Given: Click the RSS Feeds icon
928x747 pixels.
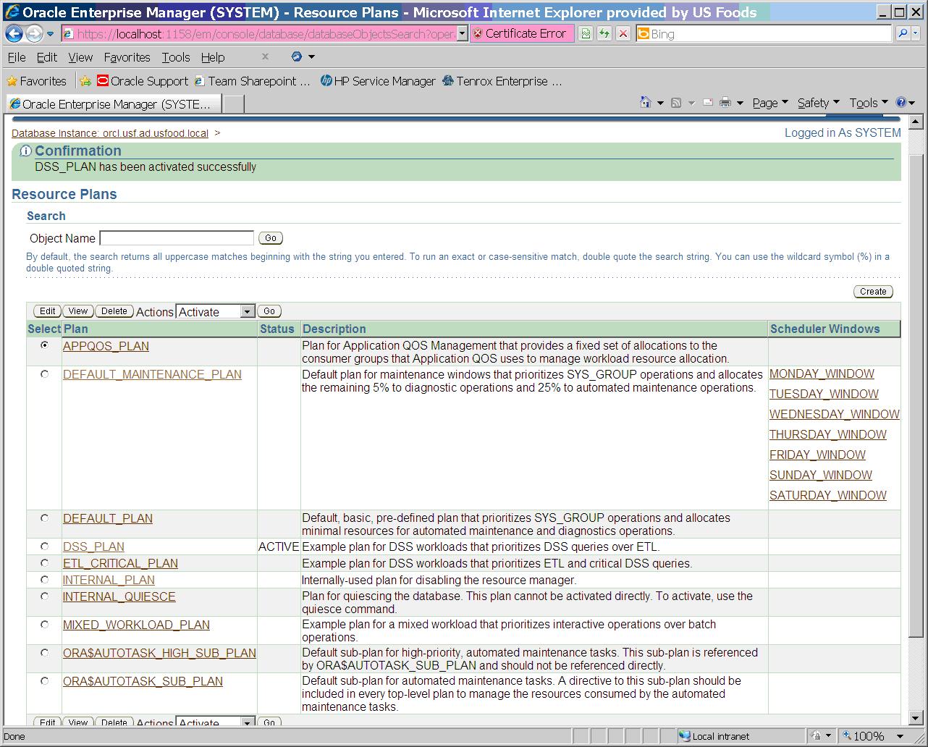Looking at the screenshot, I should 676,103.
